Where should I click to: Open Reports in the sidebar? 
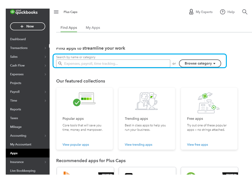tap(16, 109)
